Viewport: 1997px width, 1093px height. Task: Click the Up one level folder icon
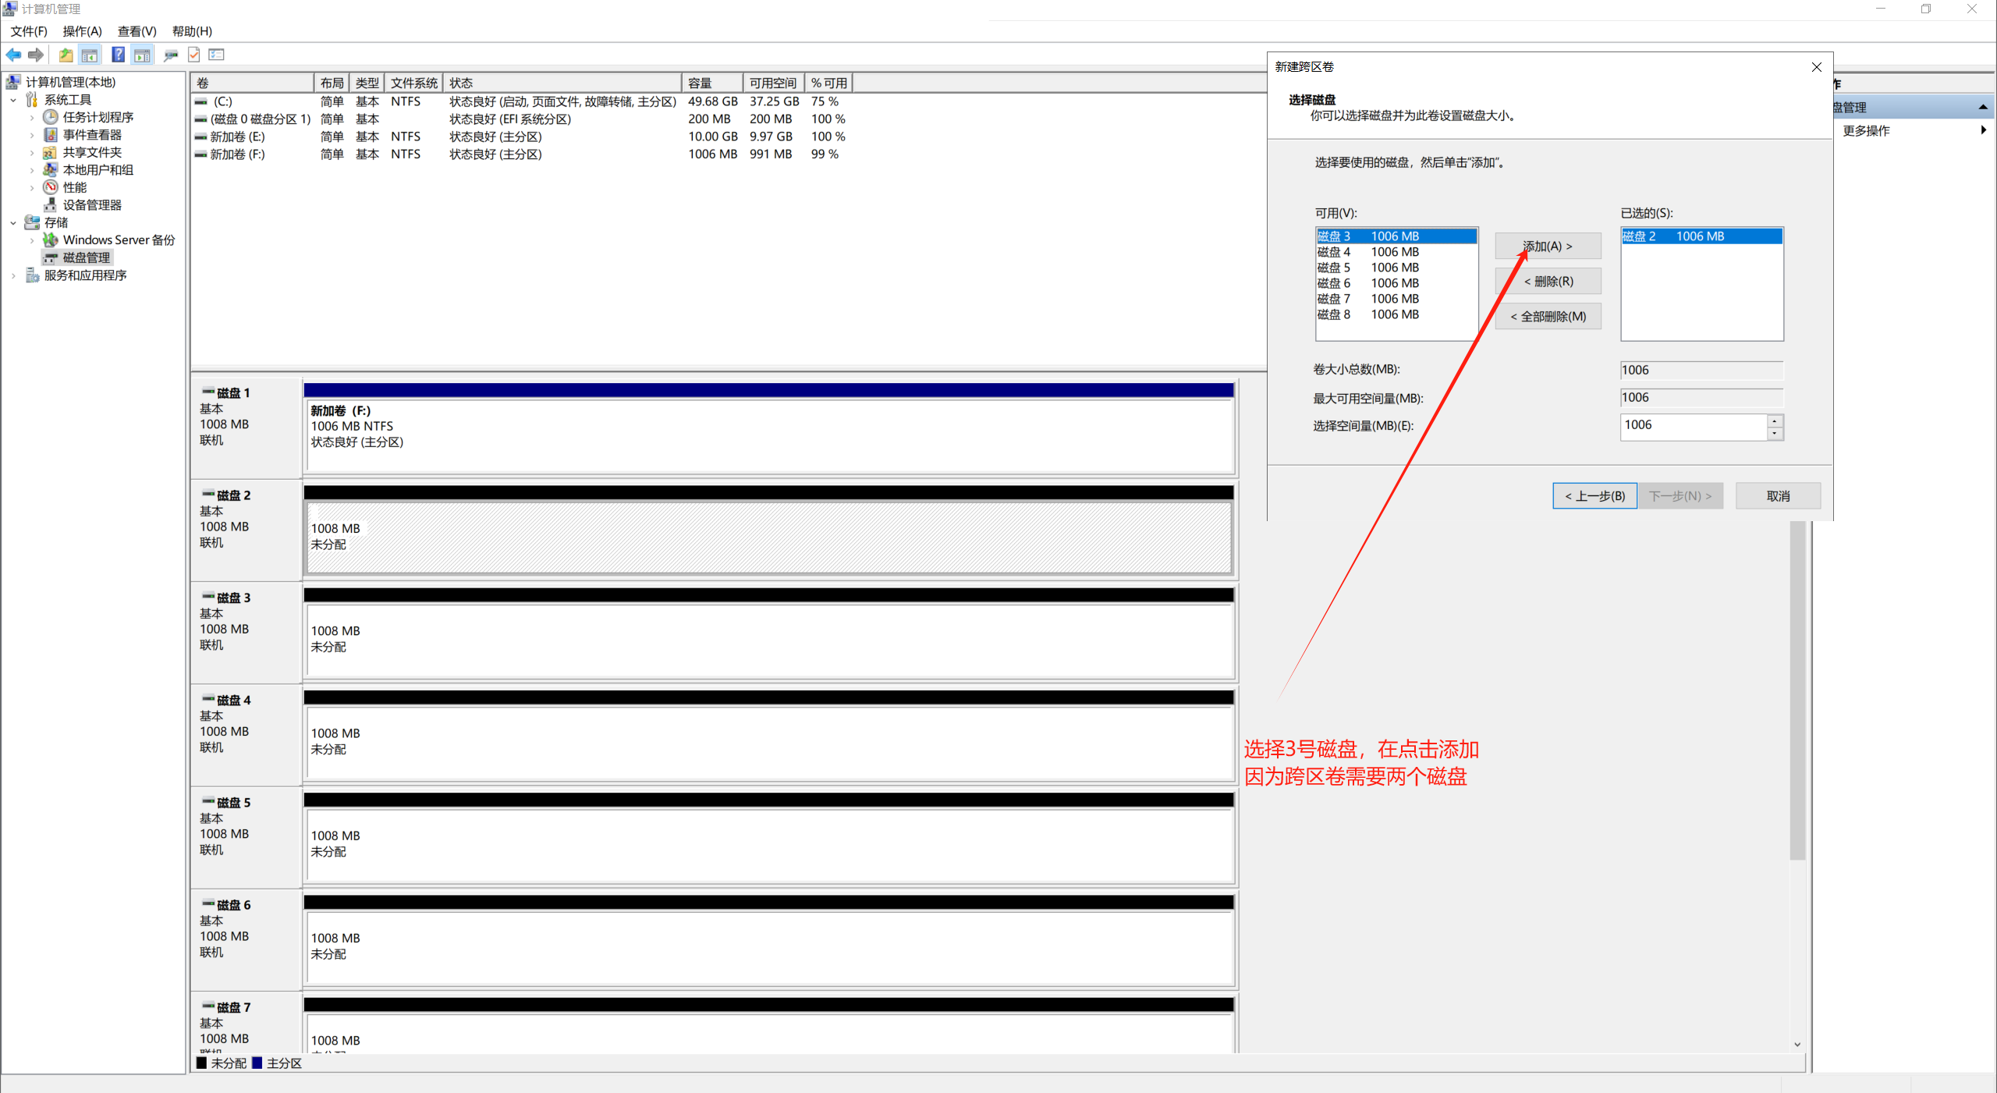[66, 55]
